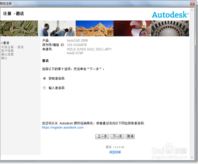198x164 pixels.
Task: Click the request code line WZLS 3UWG
Action: [89, 49]
